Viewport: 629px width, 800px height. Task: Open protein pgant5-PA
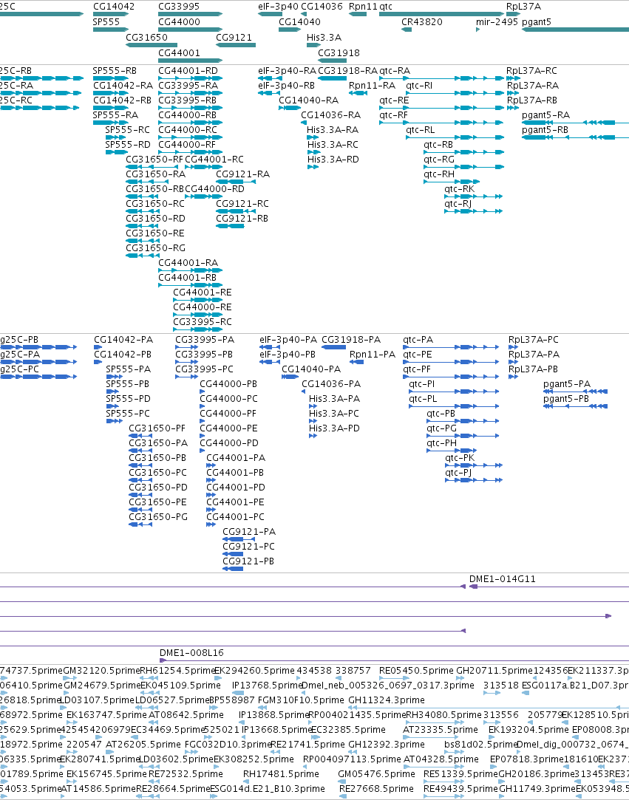click(x=567, y=384)
